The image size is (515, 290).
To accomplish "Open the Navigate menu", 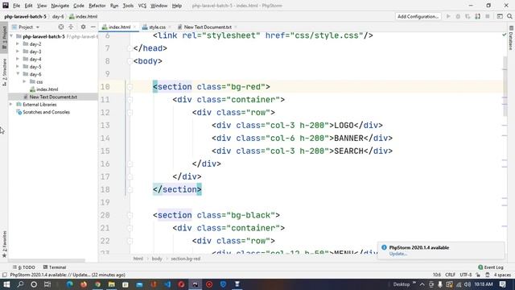I will [x=60, y=6].
